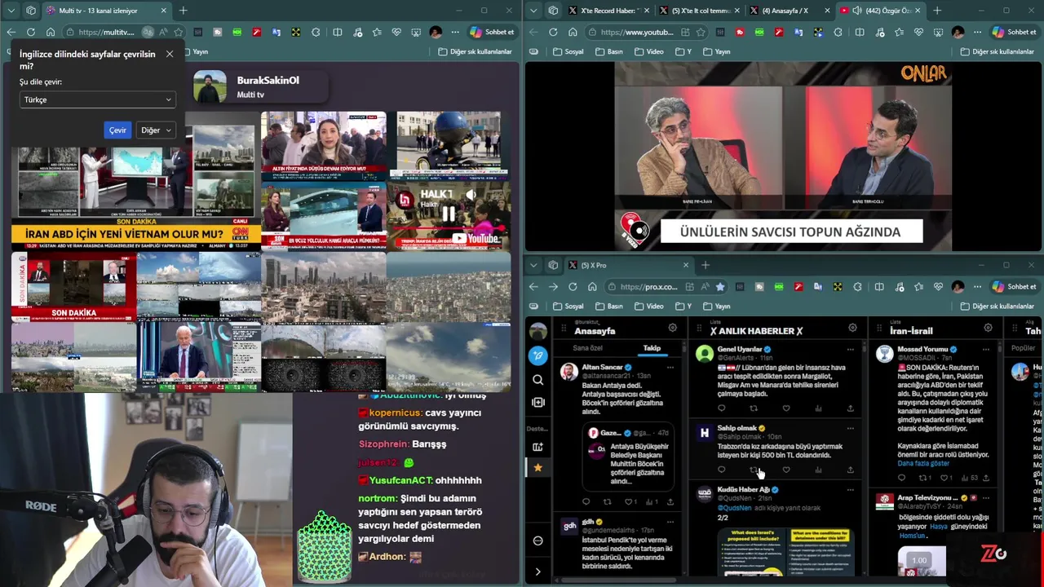The image size is (1044, 587).
Task: Expand X Pro sidebar with arrow
Action: click(x=537, y=572)
